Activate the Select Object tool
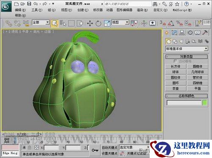This screenshot has height=158, width=212. tap(55, 23)
